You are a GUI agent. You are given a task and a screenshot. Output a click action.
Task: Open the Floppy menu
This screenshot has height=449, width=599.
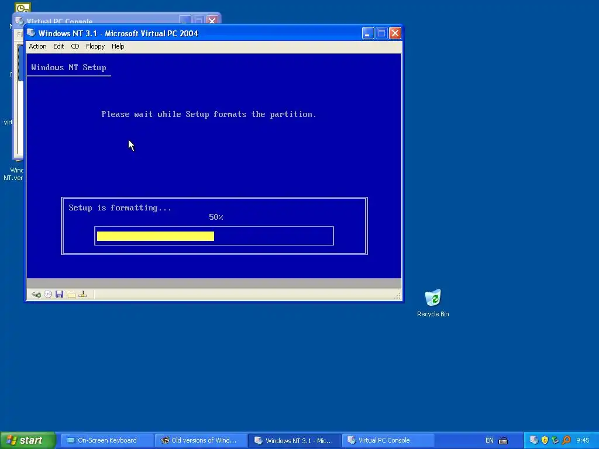(95, 46)
